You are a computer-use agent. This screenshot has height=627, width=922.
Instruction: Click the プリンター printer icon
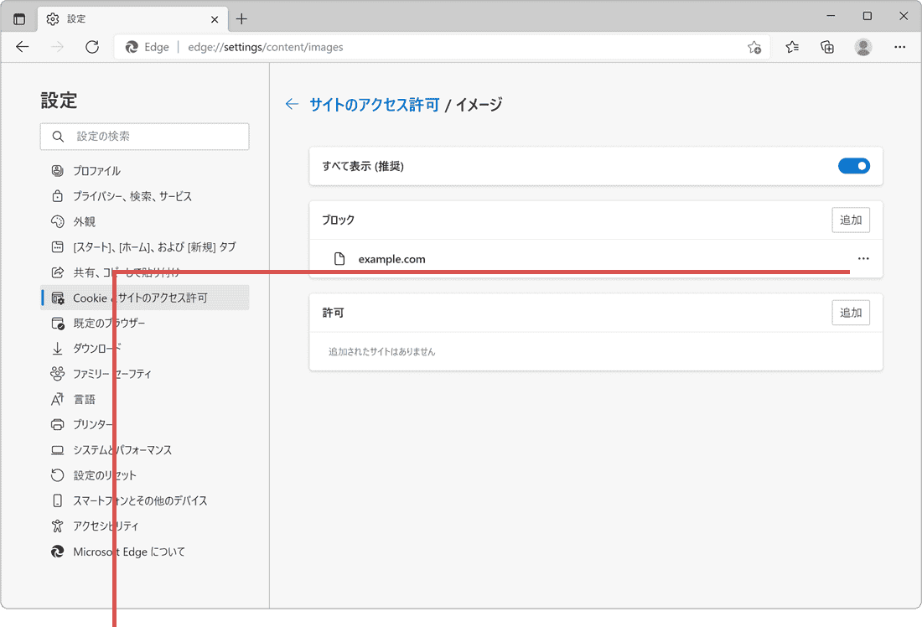coord(57,425)
